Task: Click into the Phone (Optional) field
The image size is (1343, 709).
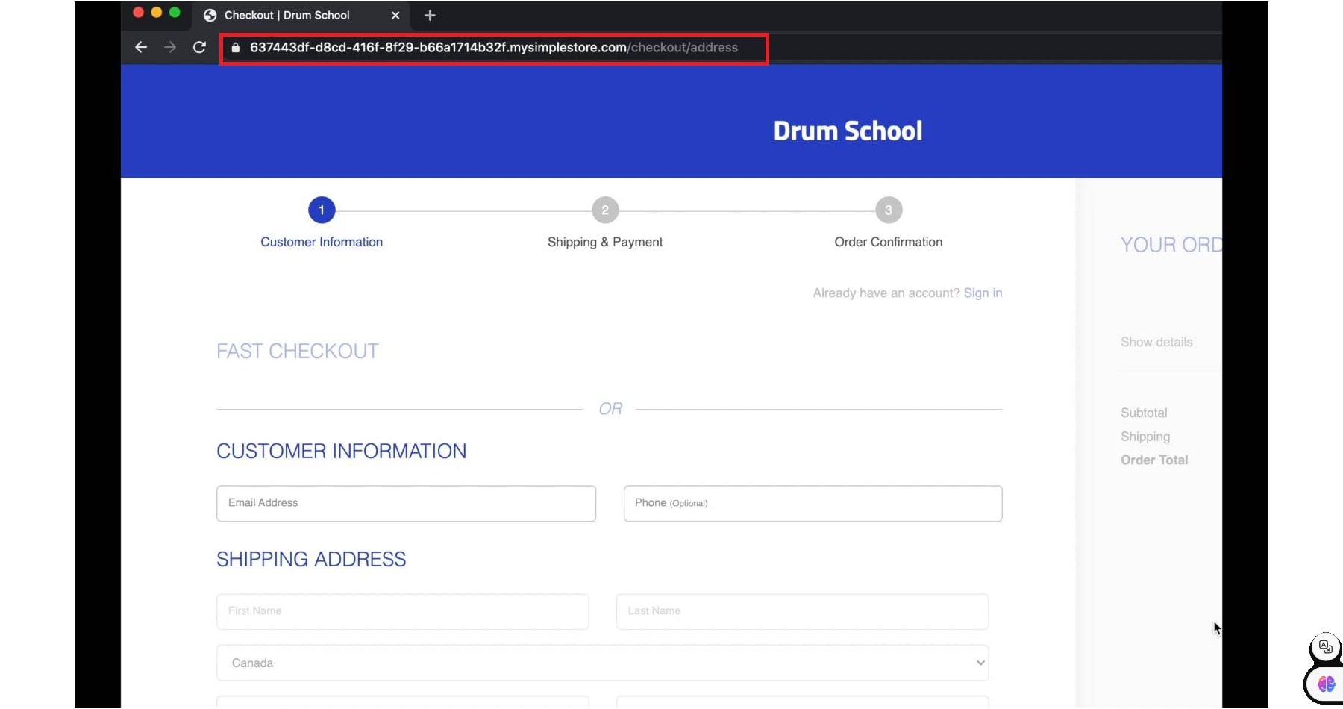Action: (x=813, y=503)
